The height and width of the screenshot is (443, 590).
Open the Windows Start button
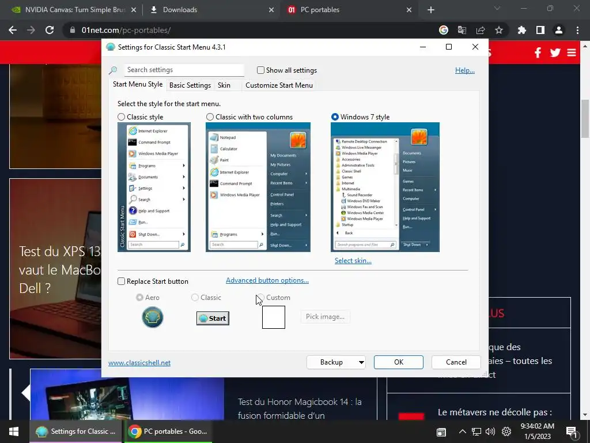point(14,431)
